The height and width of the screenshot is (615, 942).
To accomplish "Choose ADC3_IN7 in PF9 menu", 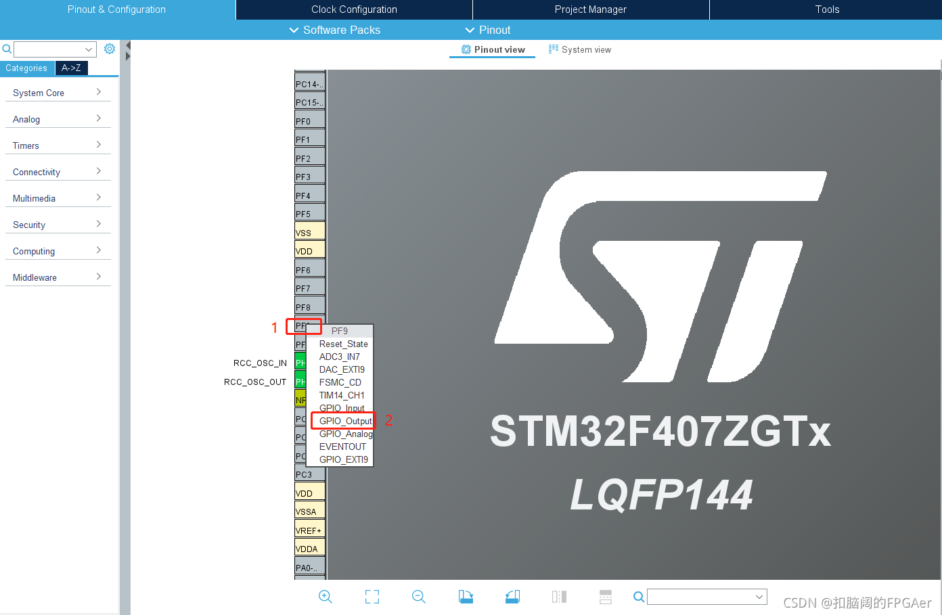I will (x=340, y=357).
